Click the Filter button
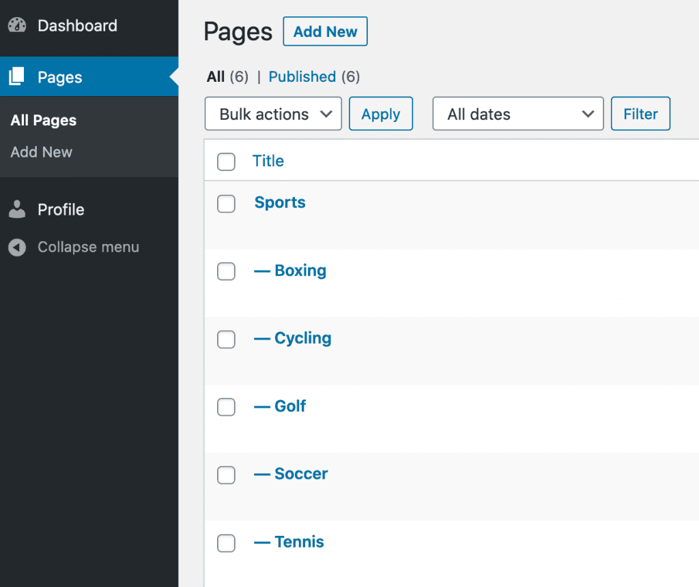 [640, 113]
